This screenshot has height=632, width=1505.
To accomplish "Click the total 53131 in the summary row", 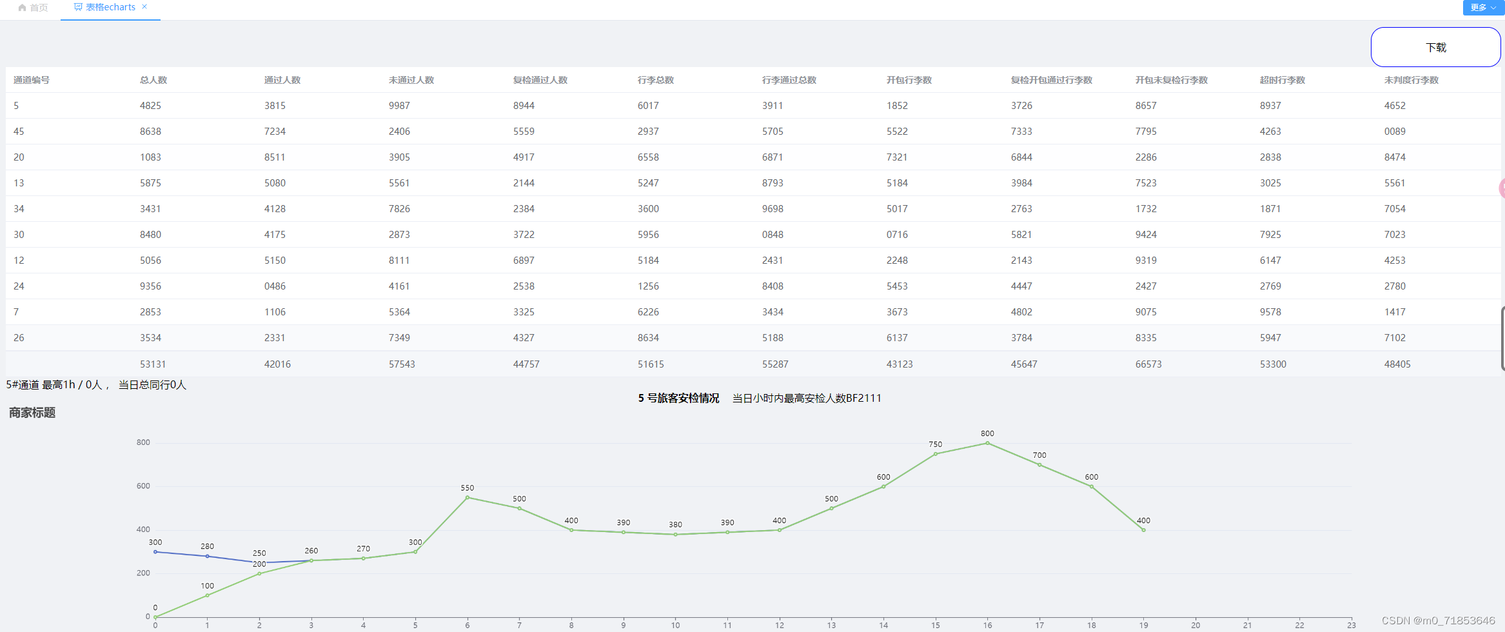I will (x=153, y=364).
